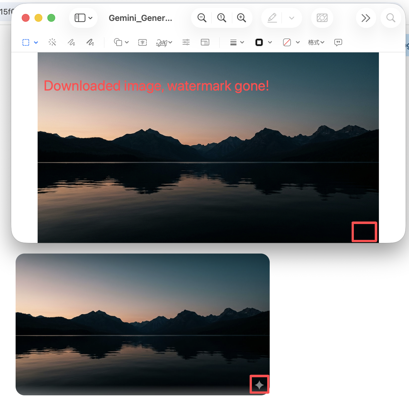The image size is (409, 409).
Task: Open the Adjust Color sliders panel
Action: [x=186, y=42]
